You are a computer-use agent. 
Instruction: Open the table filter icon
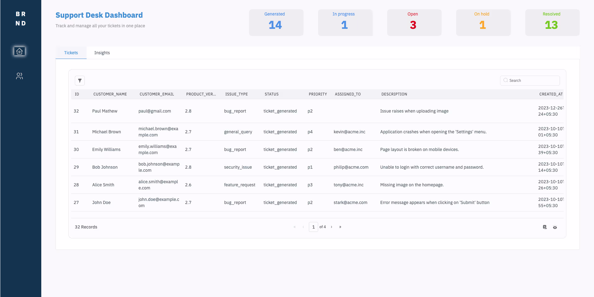(80, 81)
